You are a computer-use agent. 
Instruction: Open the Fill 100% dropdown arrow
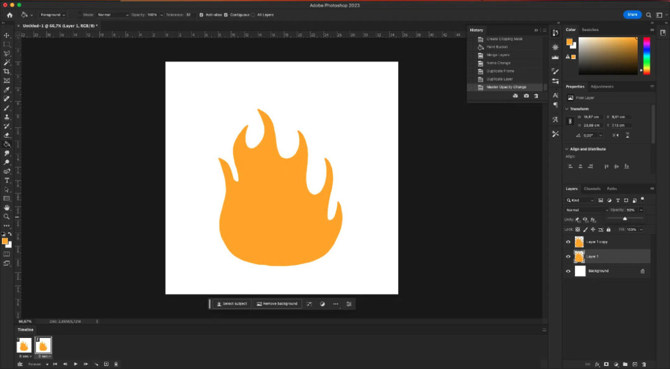point(641,229)
